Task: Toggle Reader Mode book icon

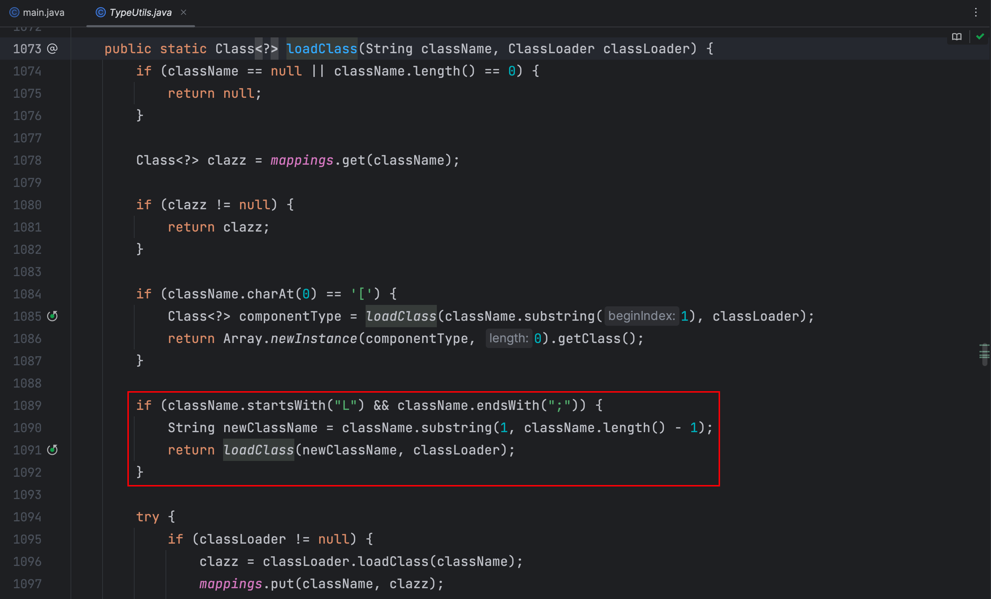Action: (957, 37)
